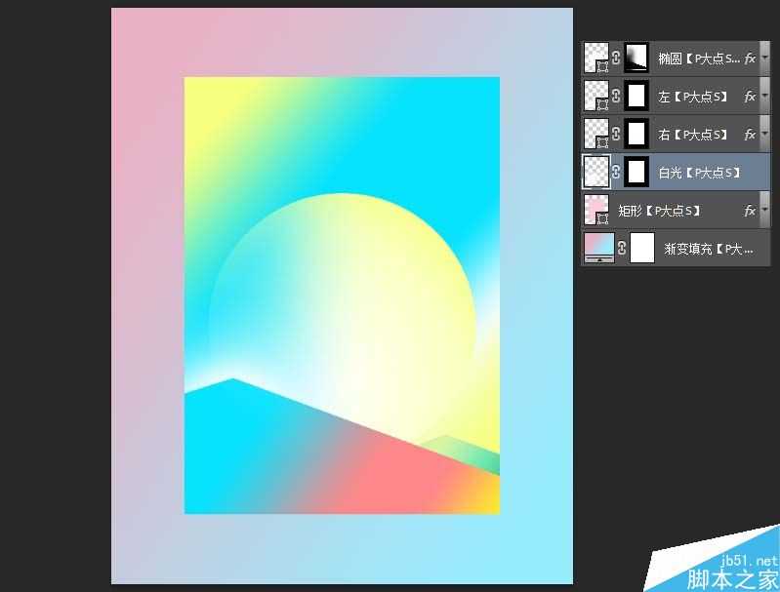780x592 pixels.
Task: Click the fx badge on 右 layer
Action: pyautogui.click(x=750, y=135)
